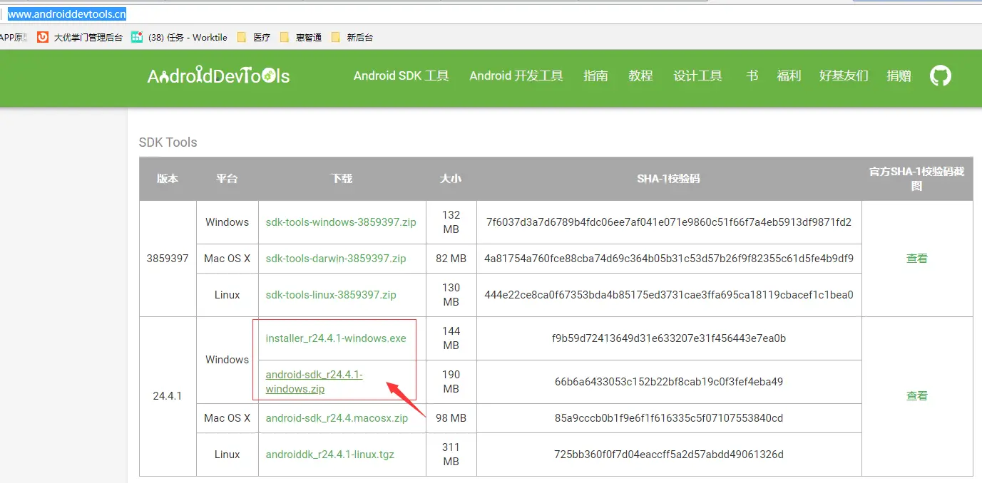Download androiddk_r24.4.1-linux.tgz

[330, 455]
